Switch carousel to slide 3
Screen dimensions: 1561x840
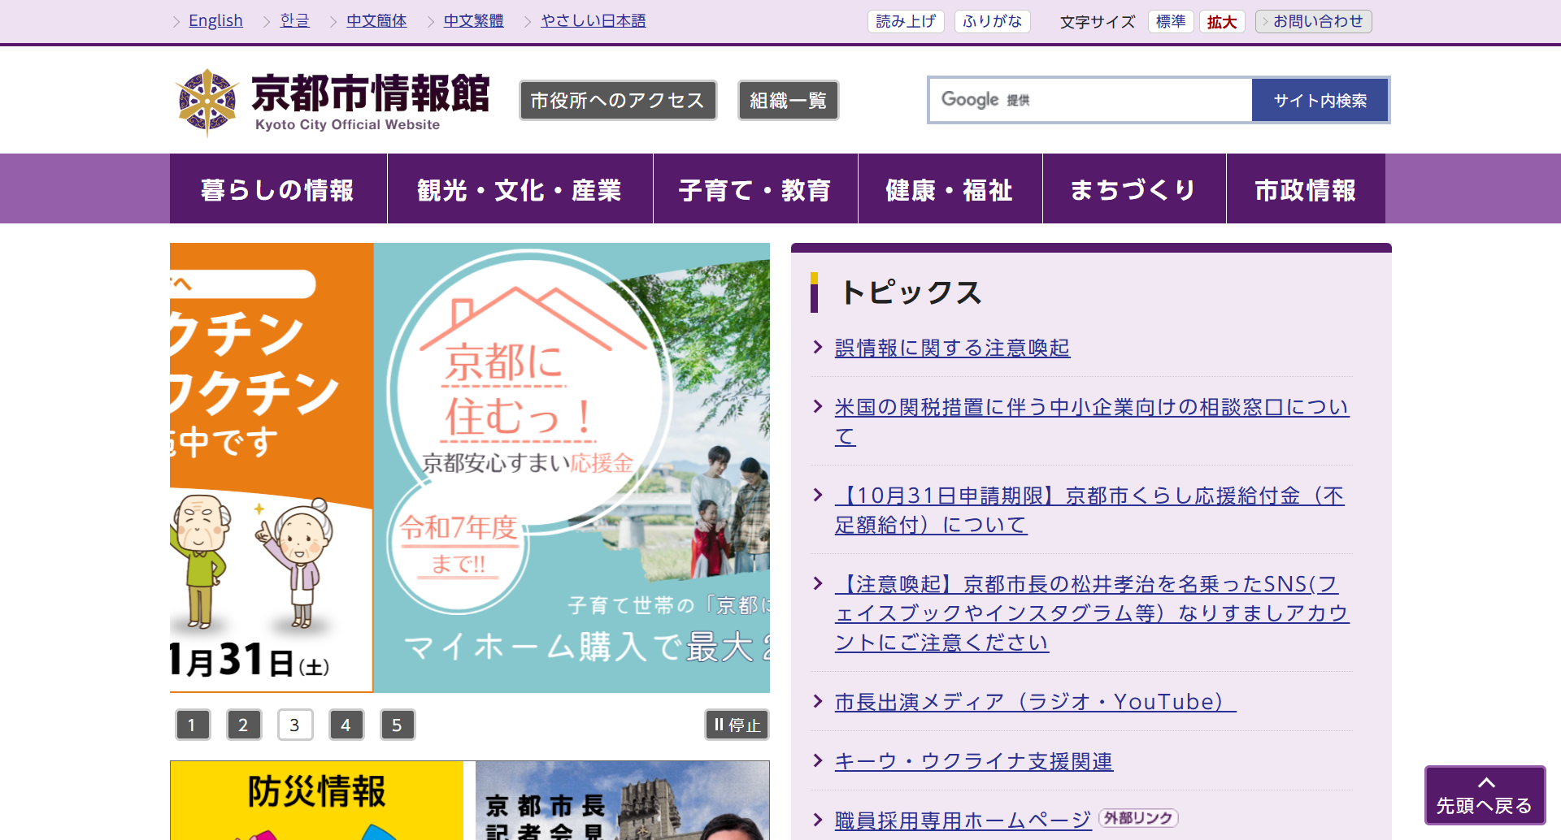tap(294, 725)
